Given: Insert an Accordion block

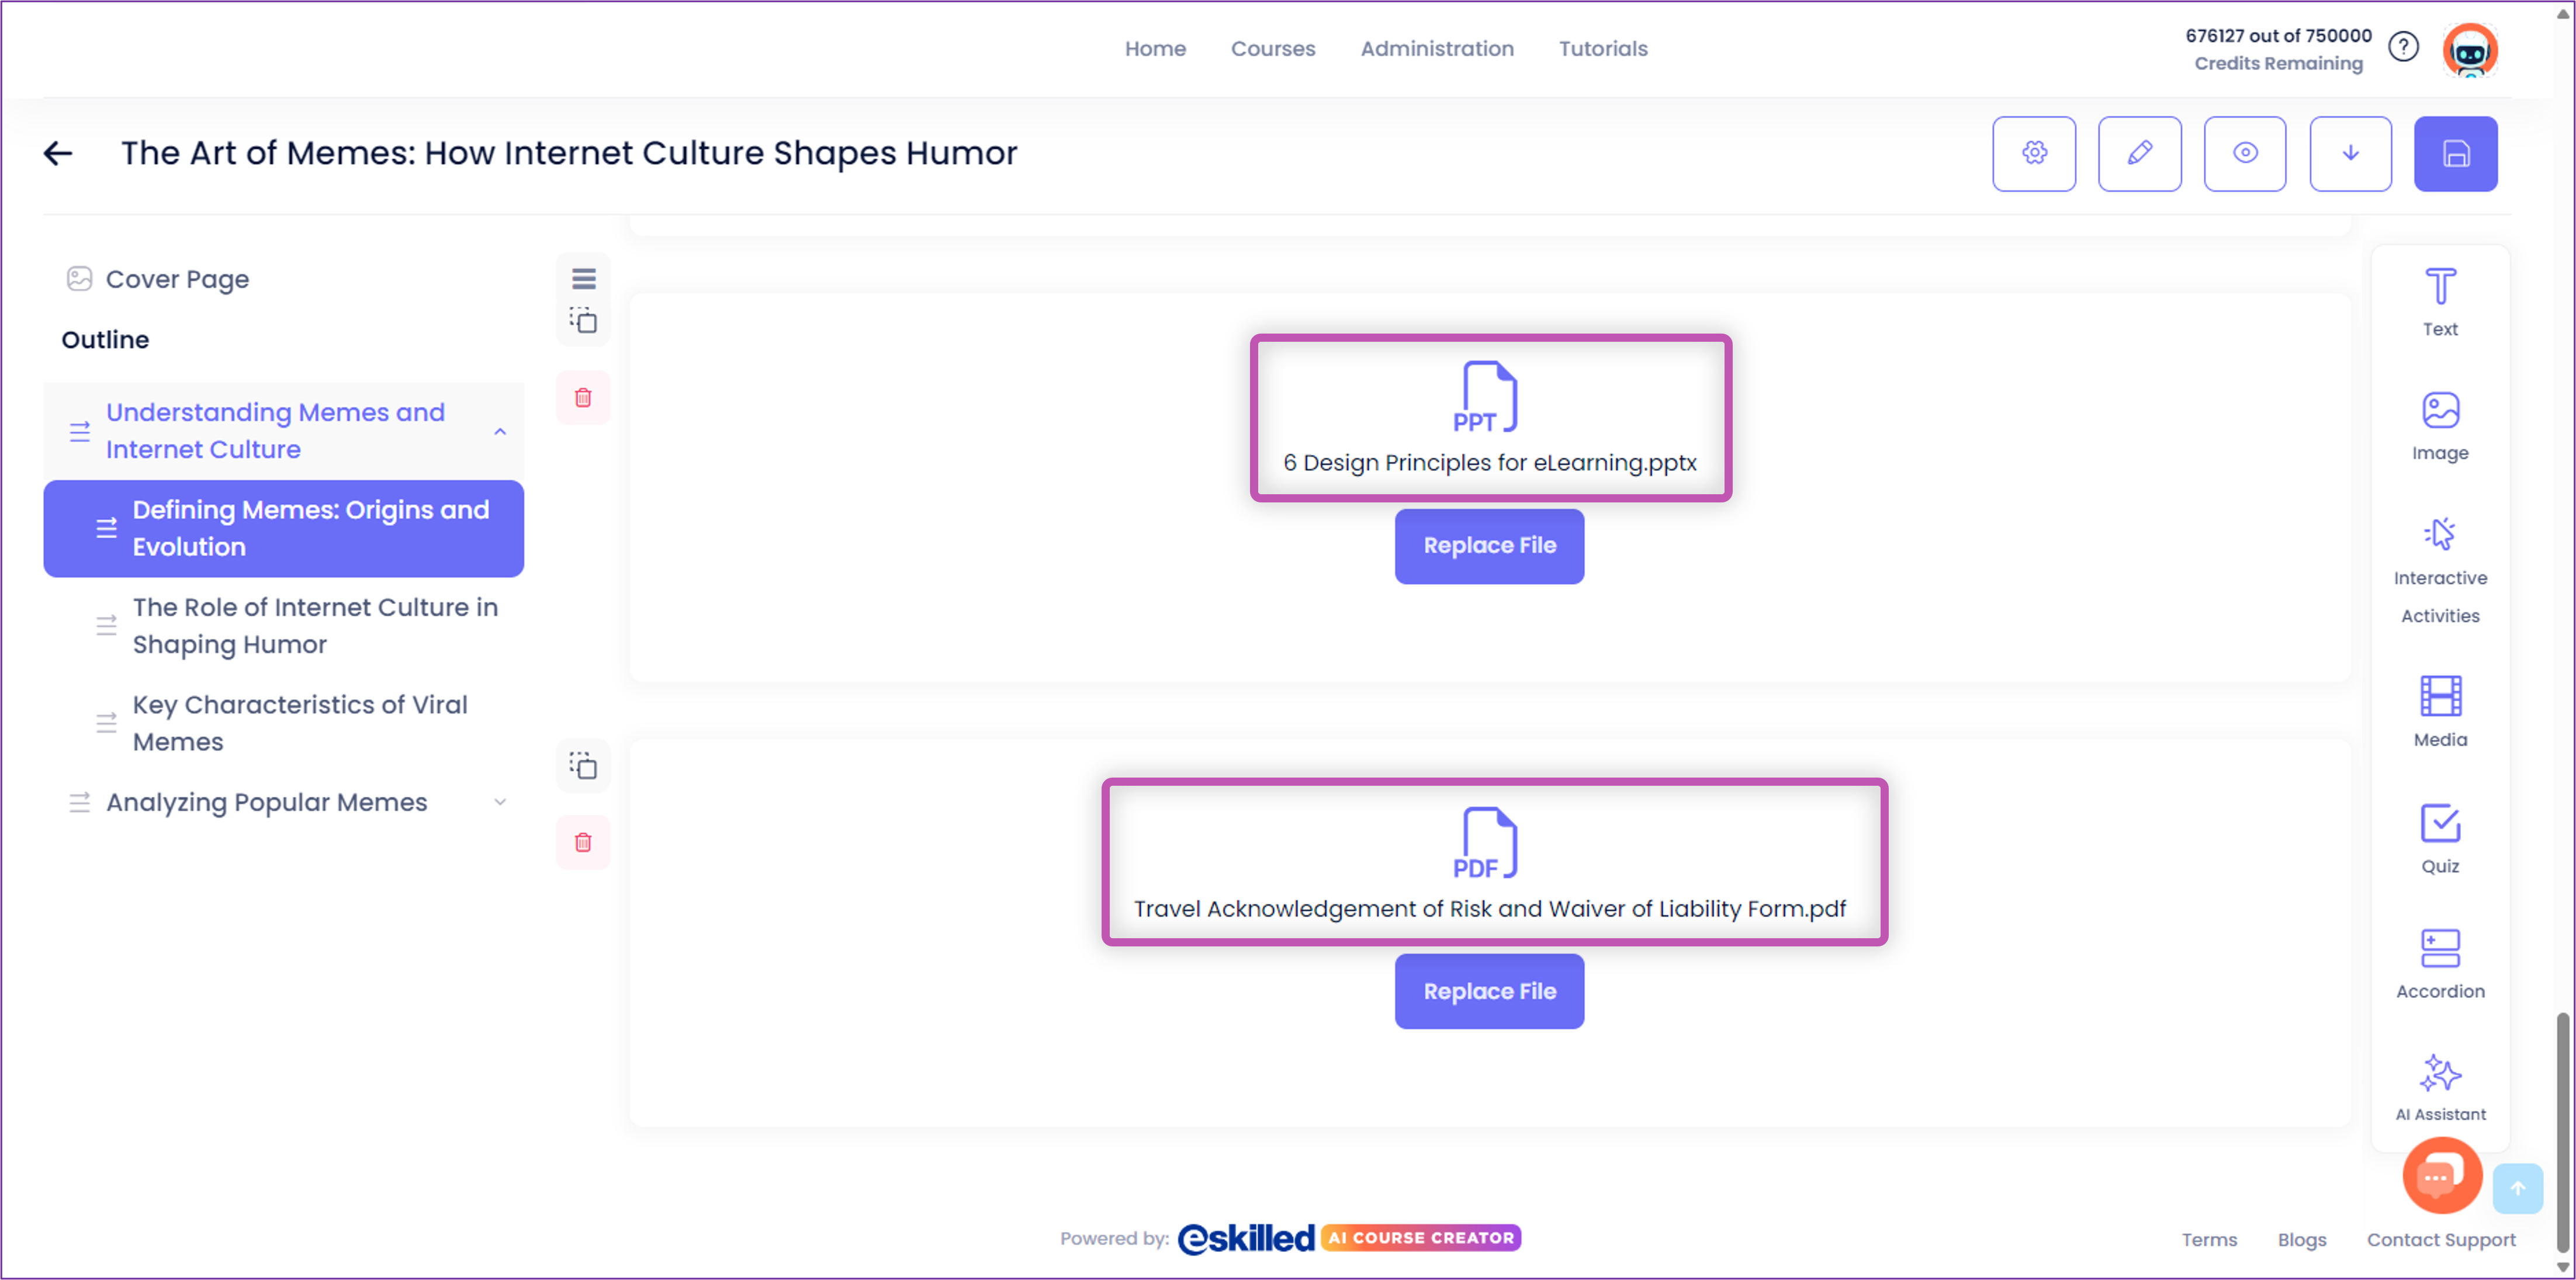Looking at the screenshot, I should 2440,963.
